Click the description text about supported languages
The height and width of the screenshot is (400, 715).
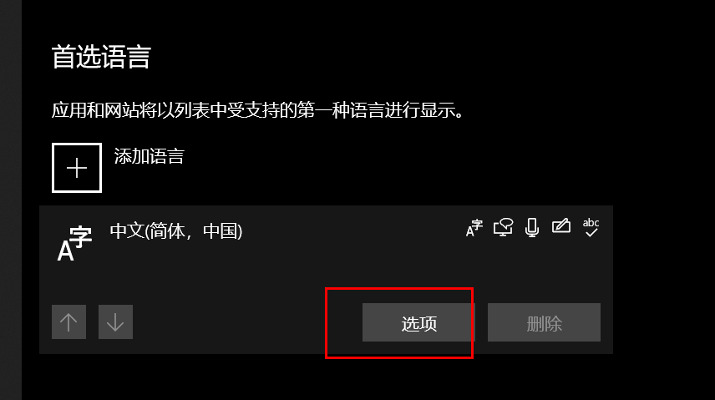point(257,110)
